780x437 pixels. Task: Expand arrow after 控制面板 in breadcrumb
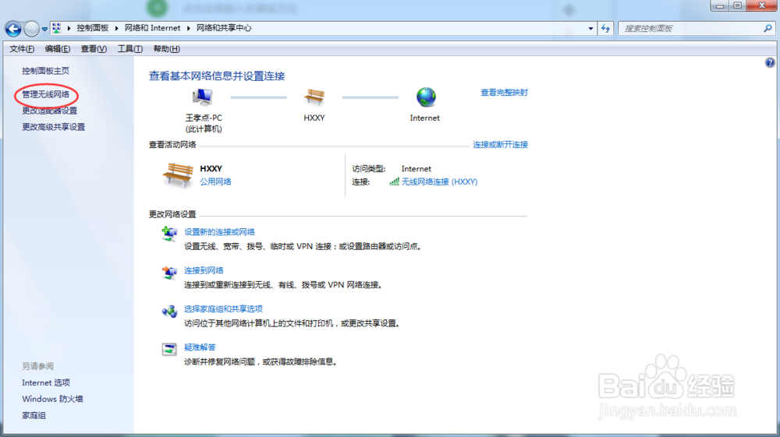pyautogui.click(x=117, y=28)
